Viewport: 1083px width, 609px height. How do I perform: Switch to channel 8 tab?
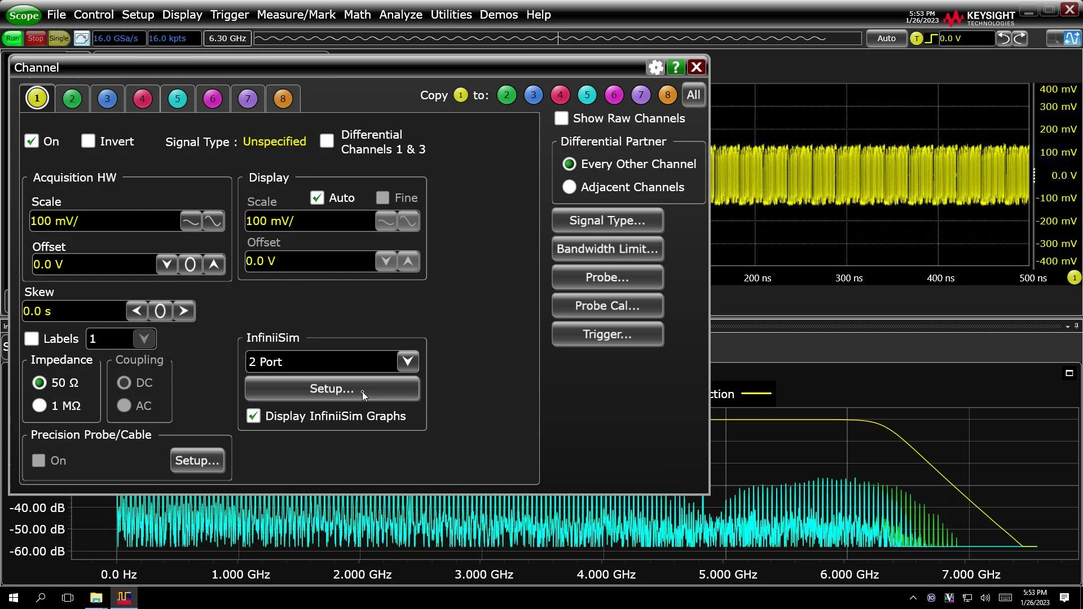point(283,99)
